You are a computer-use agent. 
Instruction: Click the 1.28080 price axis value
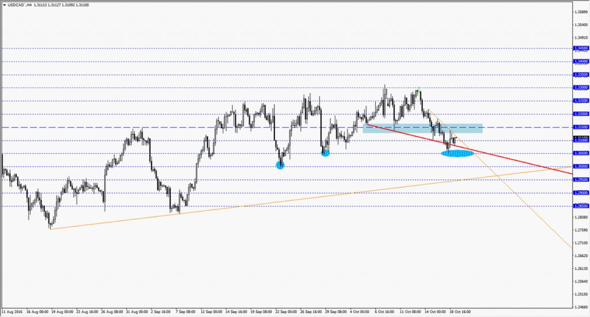point(581,217)
